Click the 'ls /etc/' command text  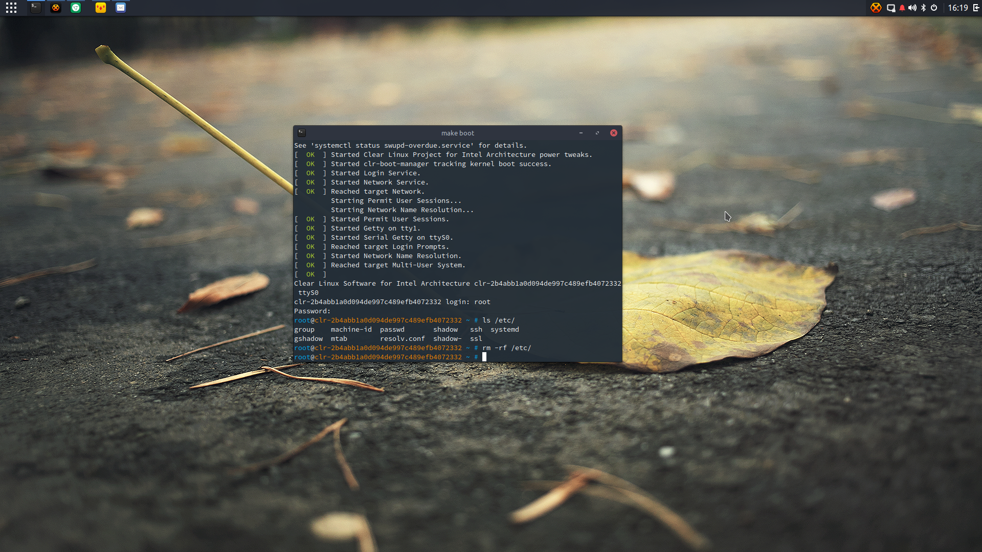(499, 320)
